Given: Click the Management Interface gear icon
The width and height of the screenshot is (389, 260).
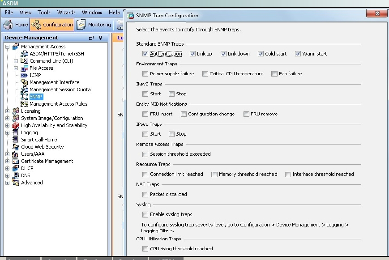Looking at the screenshot, I should [x=24, y=82].
